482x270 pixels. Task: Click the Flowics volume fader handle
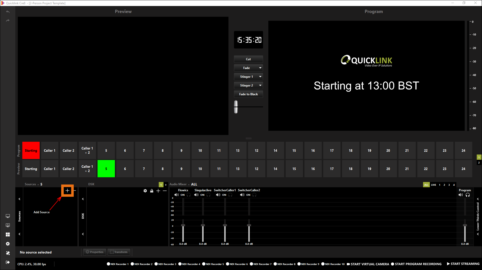183,225
